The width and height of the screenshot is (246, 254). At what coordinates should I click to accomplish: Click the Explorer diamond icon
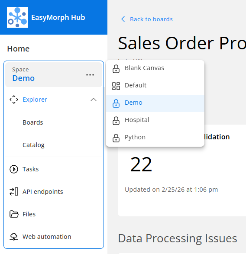click(x=14, y=100)
